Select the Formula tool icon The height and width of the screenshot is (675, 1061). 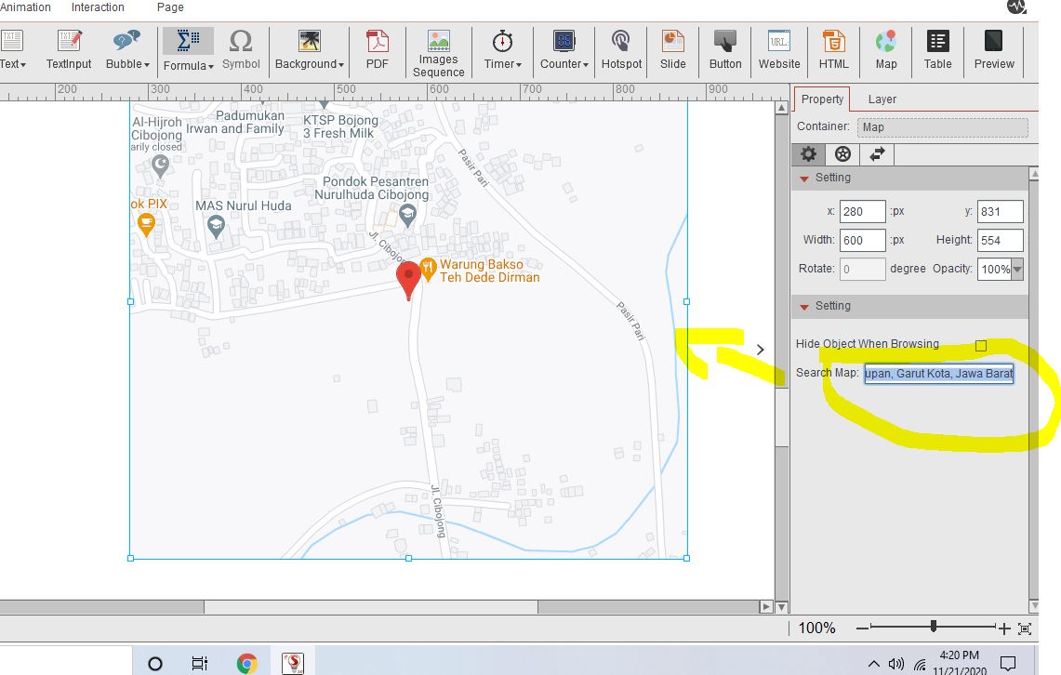click(x=188, y=41)
